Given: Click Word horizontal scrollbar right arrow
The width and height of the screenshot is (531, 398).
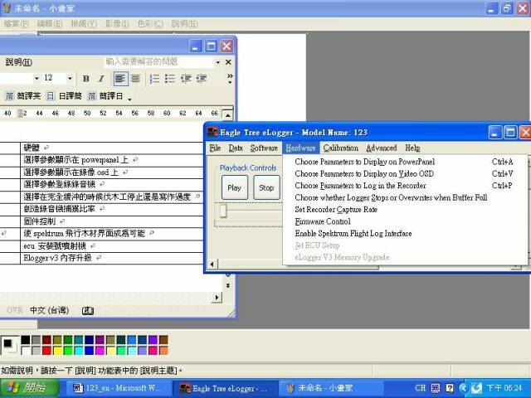Looking at the screenshot, I should (x=217, y=297).
